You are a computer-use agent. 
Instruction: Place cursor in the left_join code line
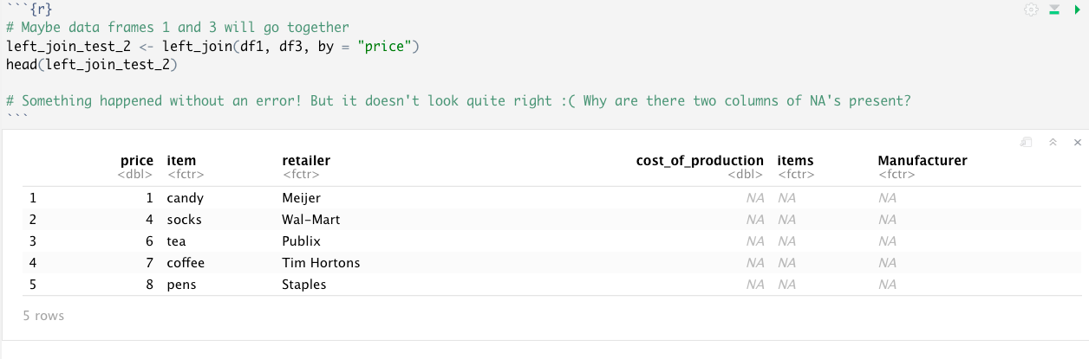tap(212, 46)
